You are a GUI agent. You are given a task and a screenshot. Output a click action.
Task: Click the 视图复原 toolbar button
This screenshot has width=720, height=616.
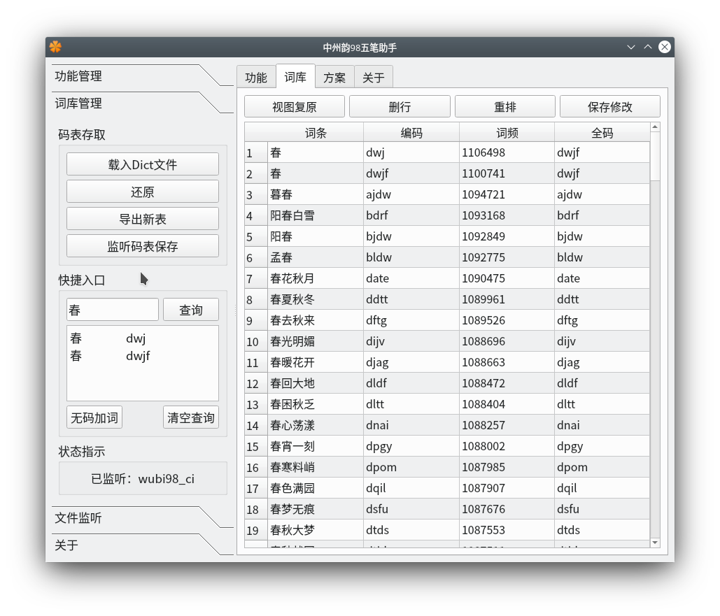click(x=294, y=106)
